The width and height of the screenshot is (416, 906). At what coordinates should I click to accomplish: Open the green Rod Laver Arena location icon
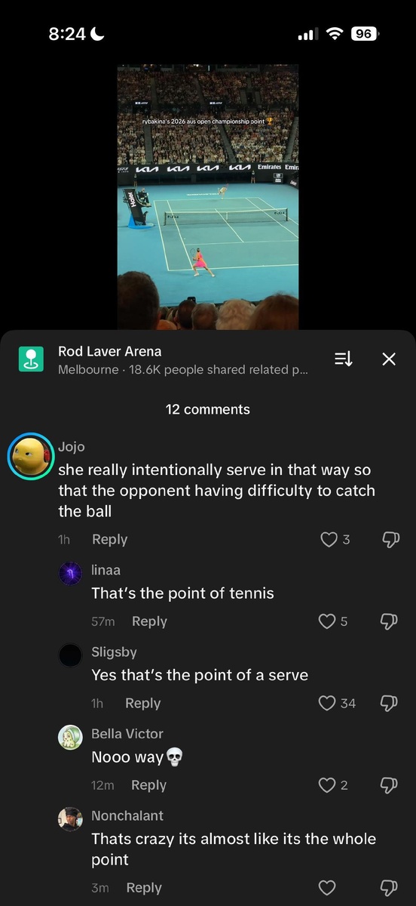31,359
